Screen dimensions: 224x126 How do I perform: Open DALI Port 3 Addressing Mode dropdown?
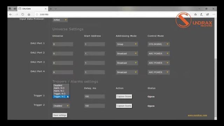[127, 63]
